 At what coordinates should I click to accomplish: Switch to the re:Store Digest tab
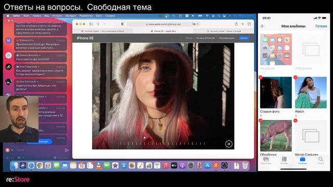pos(103,31)
